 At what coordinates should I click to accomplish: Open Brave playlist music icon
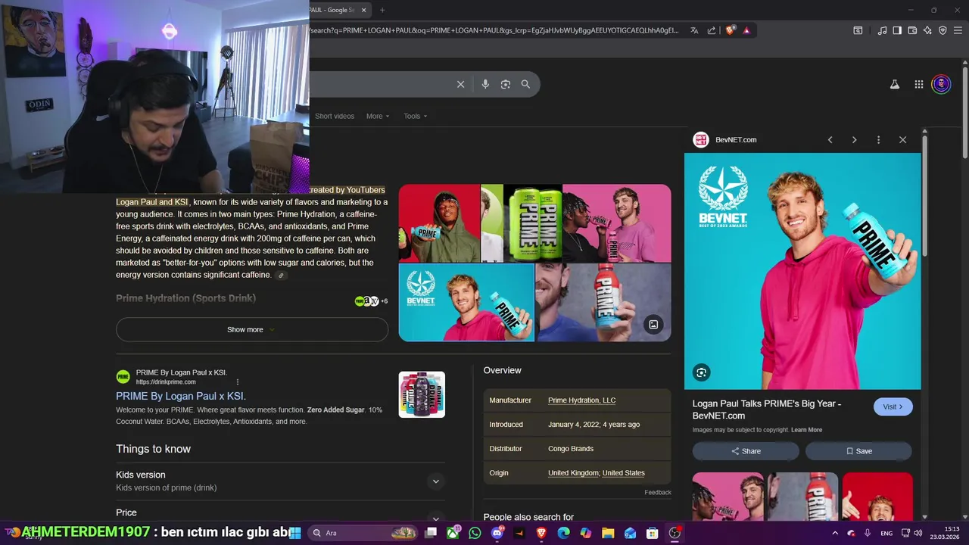[882, 30]
